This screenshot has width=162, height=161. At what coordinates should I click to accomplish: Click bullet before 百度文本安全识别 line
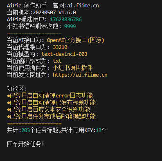[9, 110]
